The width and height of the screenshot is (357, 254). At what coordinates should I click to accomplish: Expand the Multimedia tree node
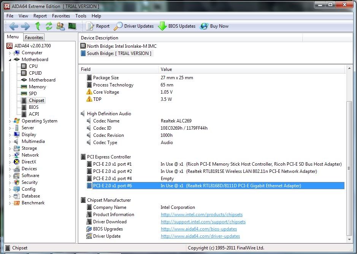point(10,142)
